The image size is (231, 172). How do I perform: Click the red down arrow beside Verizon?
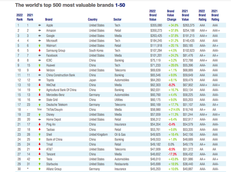39,70
